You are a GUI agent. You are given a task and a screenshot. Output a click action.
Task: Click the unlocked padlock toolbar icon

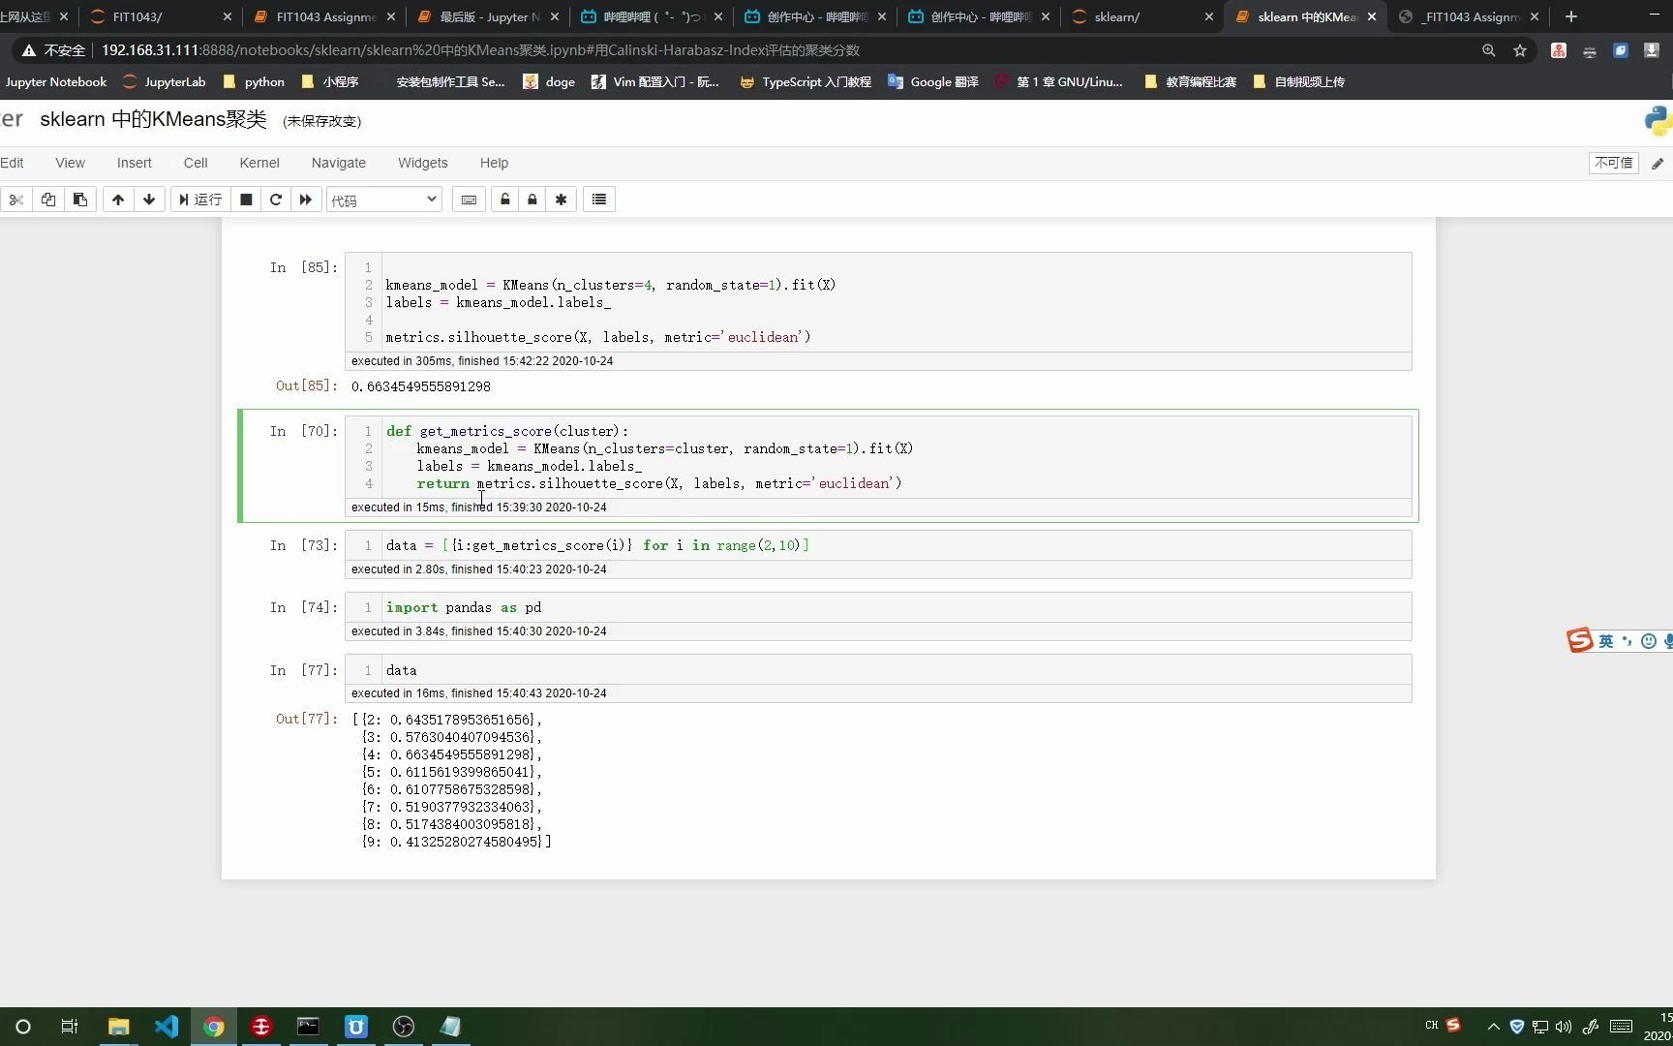(504, 200)
